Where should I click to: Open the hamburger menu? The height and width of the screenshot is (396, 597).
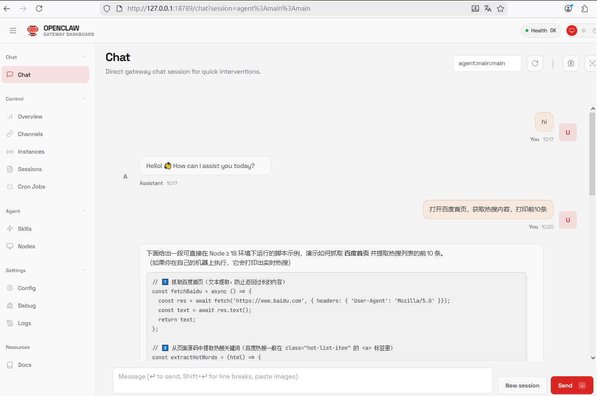13,30
